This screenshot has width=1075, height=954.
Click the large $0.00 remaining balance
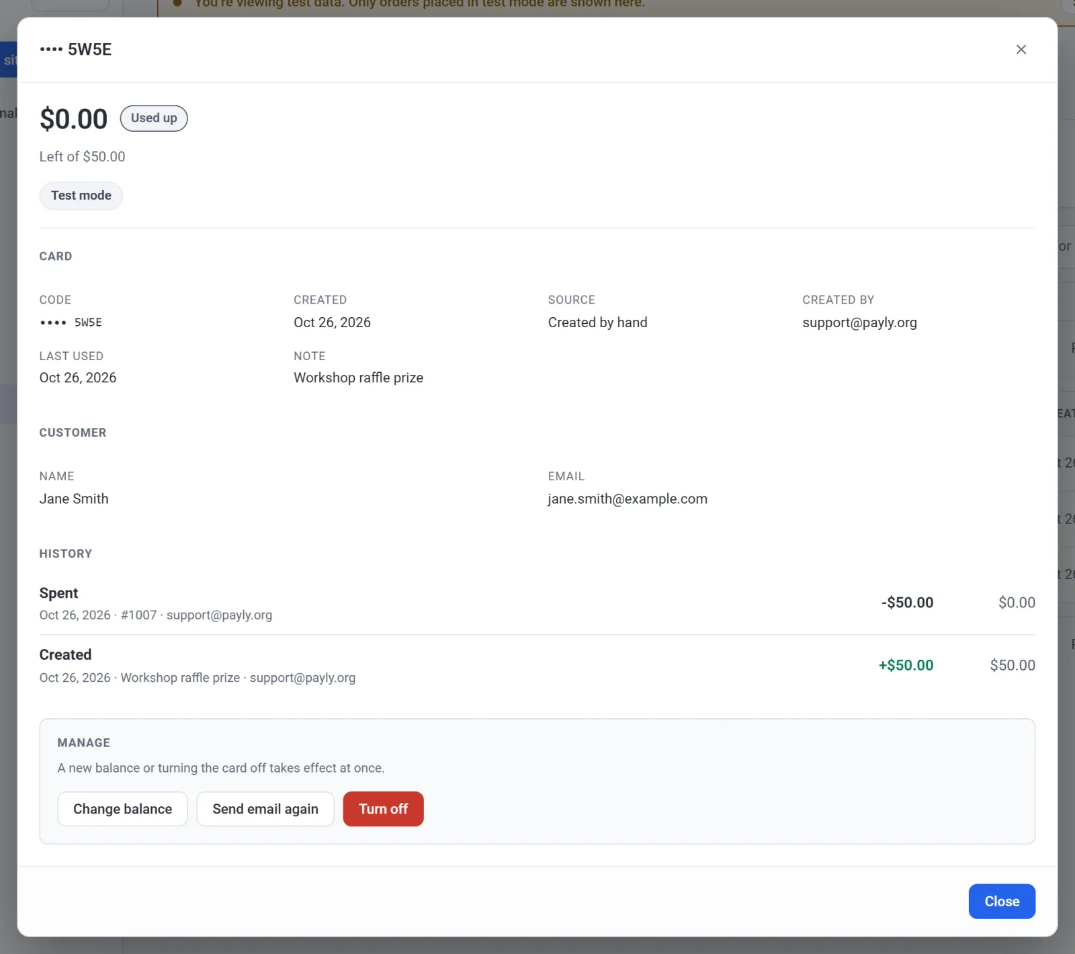[73, 119]
